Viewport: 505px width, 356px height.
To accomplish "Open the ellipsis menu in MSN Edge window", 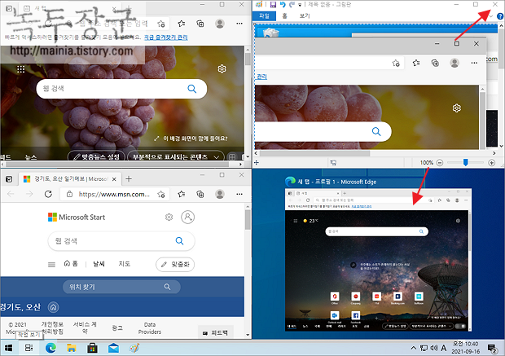I will 239,194.
